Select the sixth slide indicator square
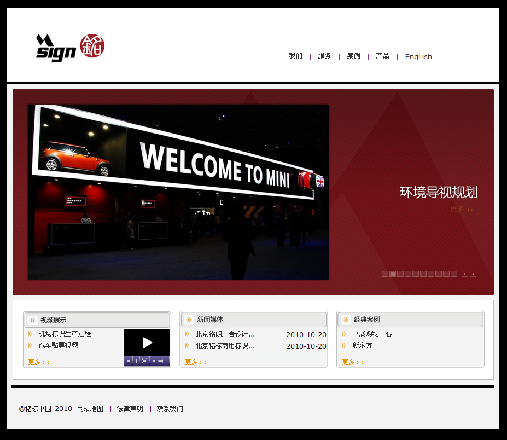The width and height of the screenshot is (507, 440). tap(423, 274)
